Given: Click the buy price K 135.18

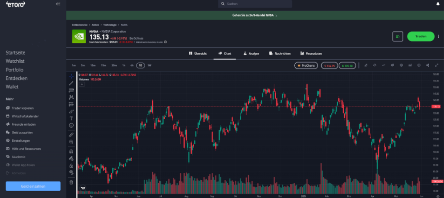Looking at the screenshot, I should point(347,65).
